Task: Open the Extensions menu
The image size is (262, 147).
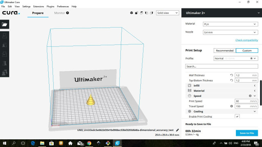Action: 38,7
